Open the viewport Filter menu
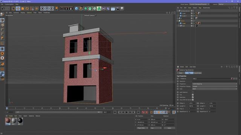The width and height of the screenshot is (241, 135). (x=35, y=13)
